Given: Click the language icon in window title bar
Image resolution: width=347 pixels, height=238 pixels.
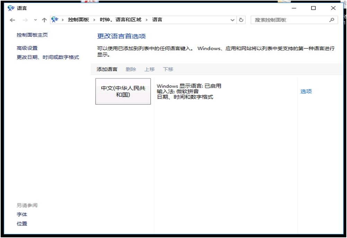Looking at the screenshot, I should (11, 8).
